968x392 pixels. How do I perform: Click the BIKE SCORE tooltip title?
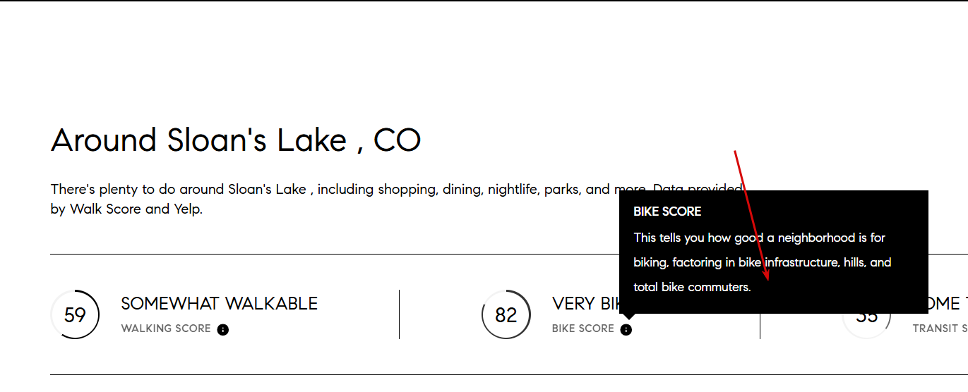(x=667, y=212)
